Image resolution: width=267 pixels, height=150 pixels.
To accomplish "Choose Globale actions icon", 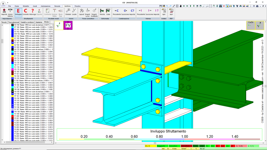I will tap(68, 12).
